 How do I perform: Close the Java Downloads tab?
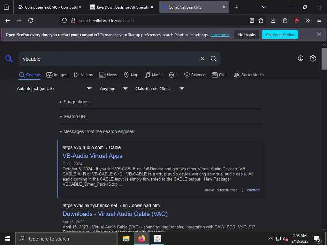pyautogui.click(x=152, y=7)
